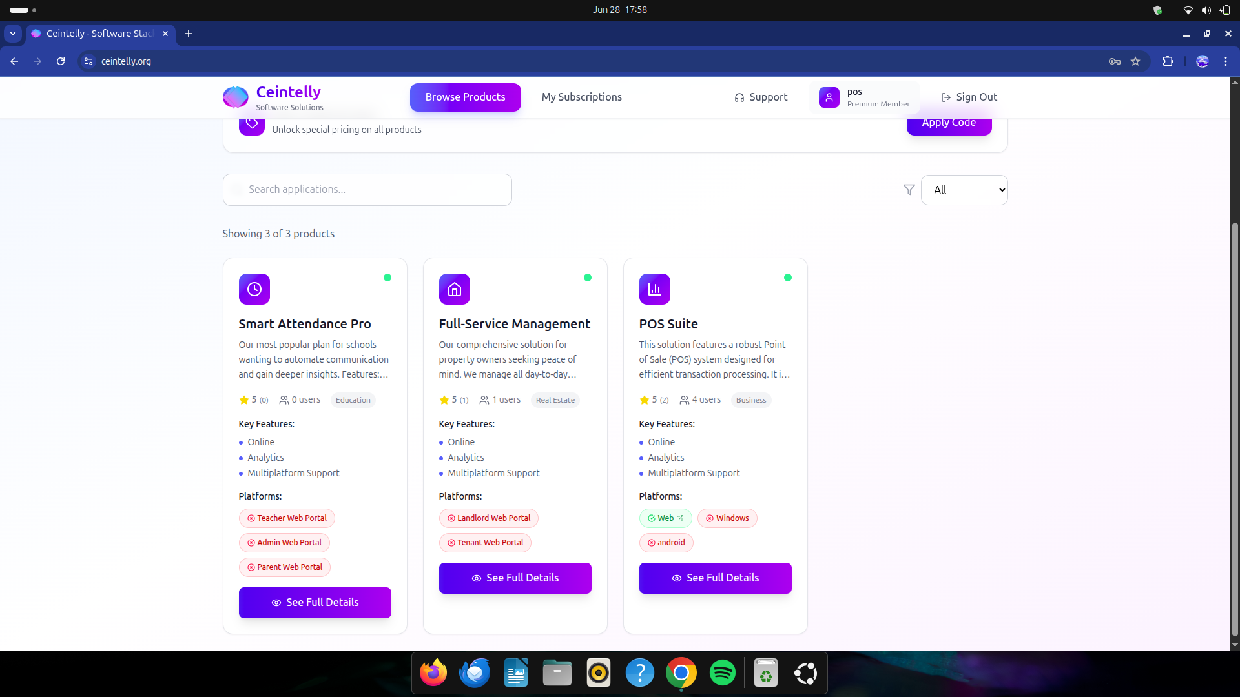
Task: Bookmark this page with star icon
Action: pyautogui.click(x=1135, y=61)
